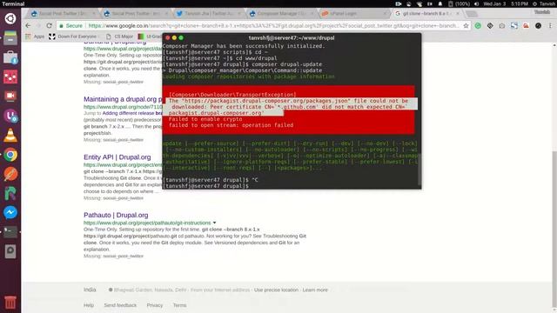This screenshot has height=313, width=557.
Task: Click the Chrome address bar URL
Action: pos(273,25)
